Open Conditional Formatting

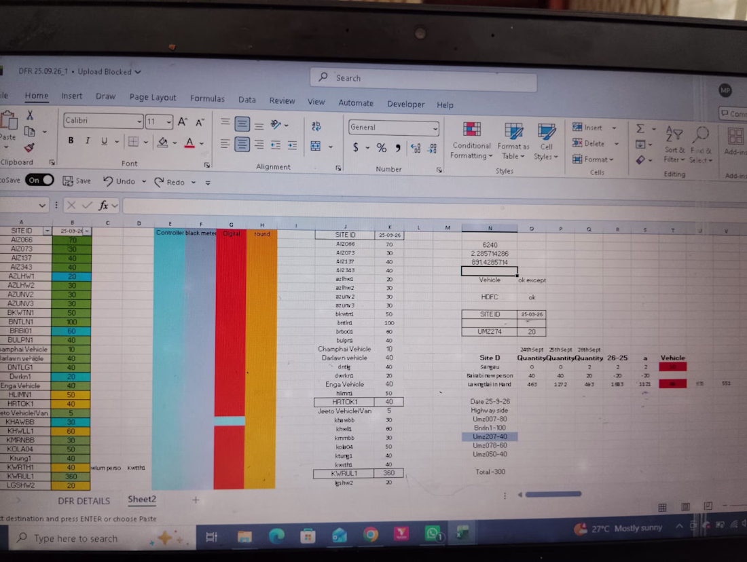(471, 141)
